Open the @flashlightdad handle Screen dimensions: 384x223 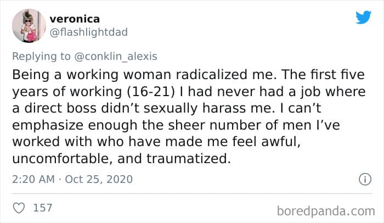pyautogui.click(x=89, y=32)
